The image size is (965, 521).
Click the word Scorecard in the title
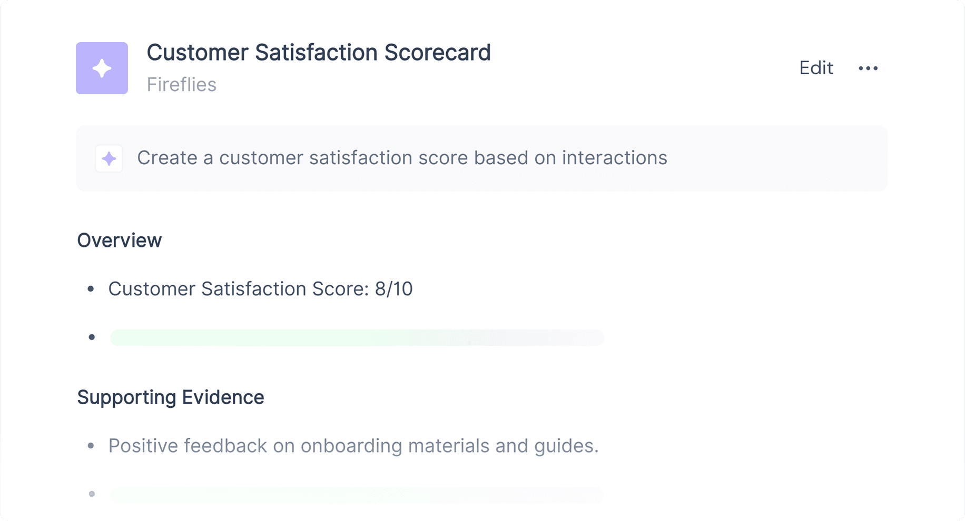438,53
